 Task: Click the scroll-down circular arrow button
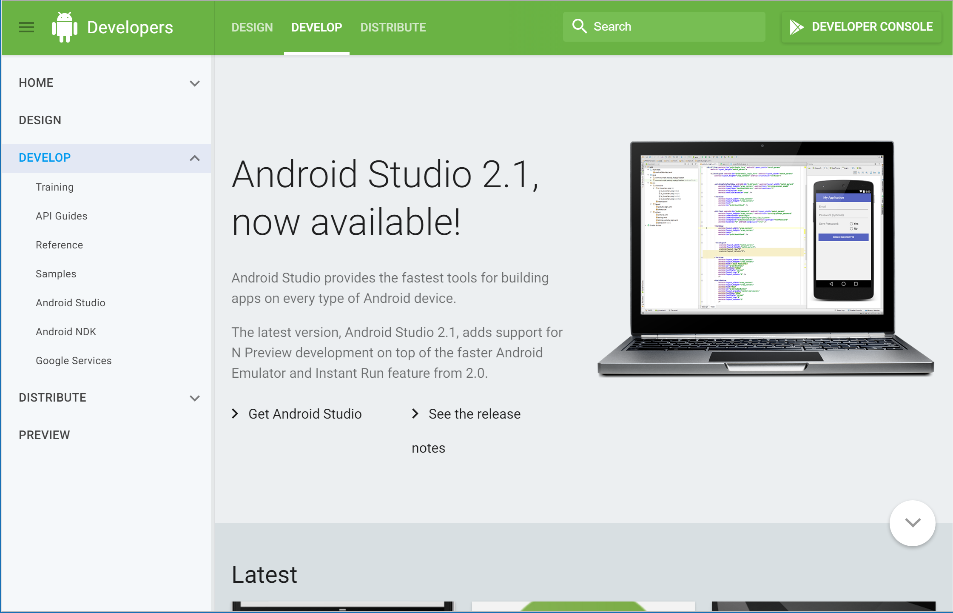click(x=912, y=523)
